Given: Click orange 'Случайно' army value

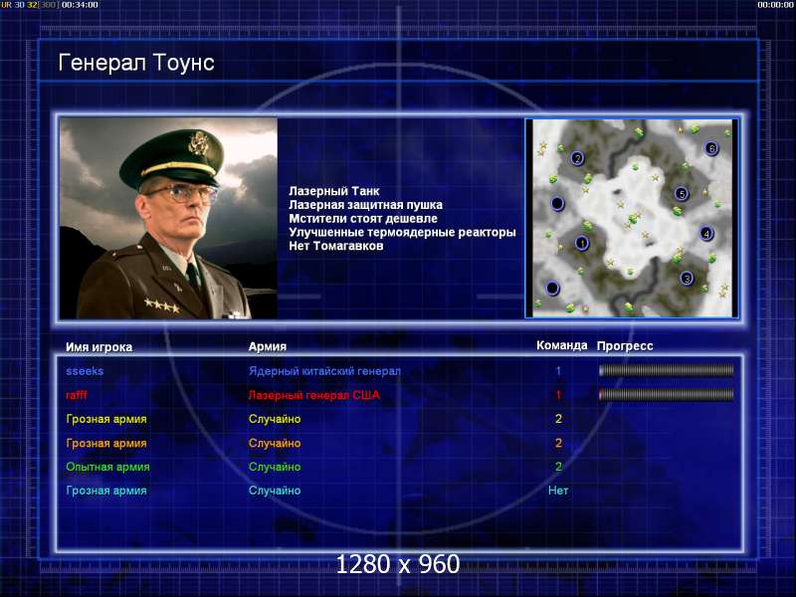Looking at the screenshot, I should [275, 443].
